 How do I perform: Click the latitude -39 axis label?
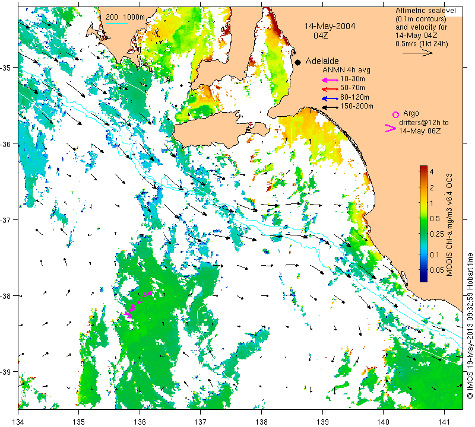(x=6, y=372)
